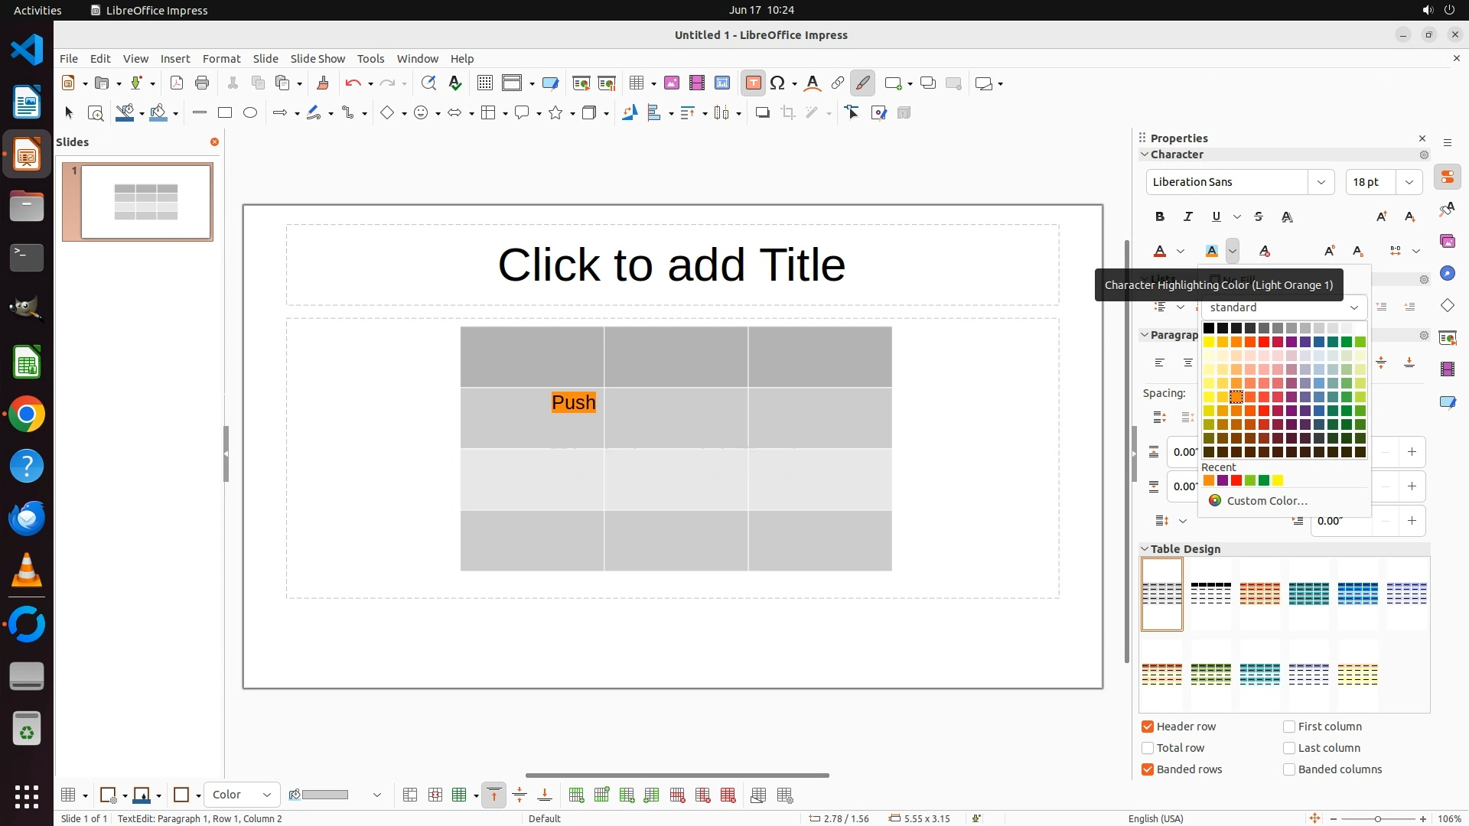Click the Italic formatting icon
Screen dimensions: 1469x826
tap(1187, 216)
